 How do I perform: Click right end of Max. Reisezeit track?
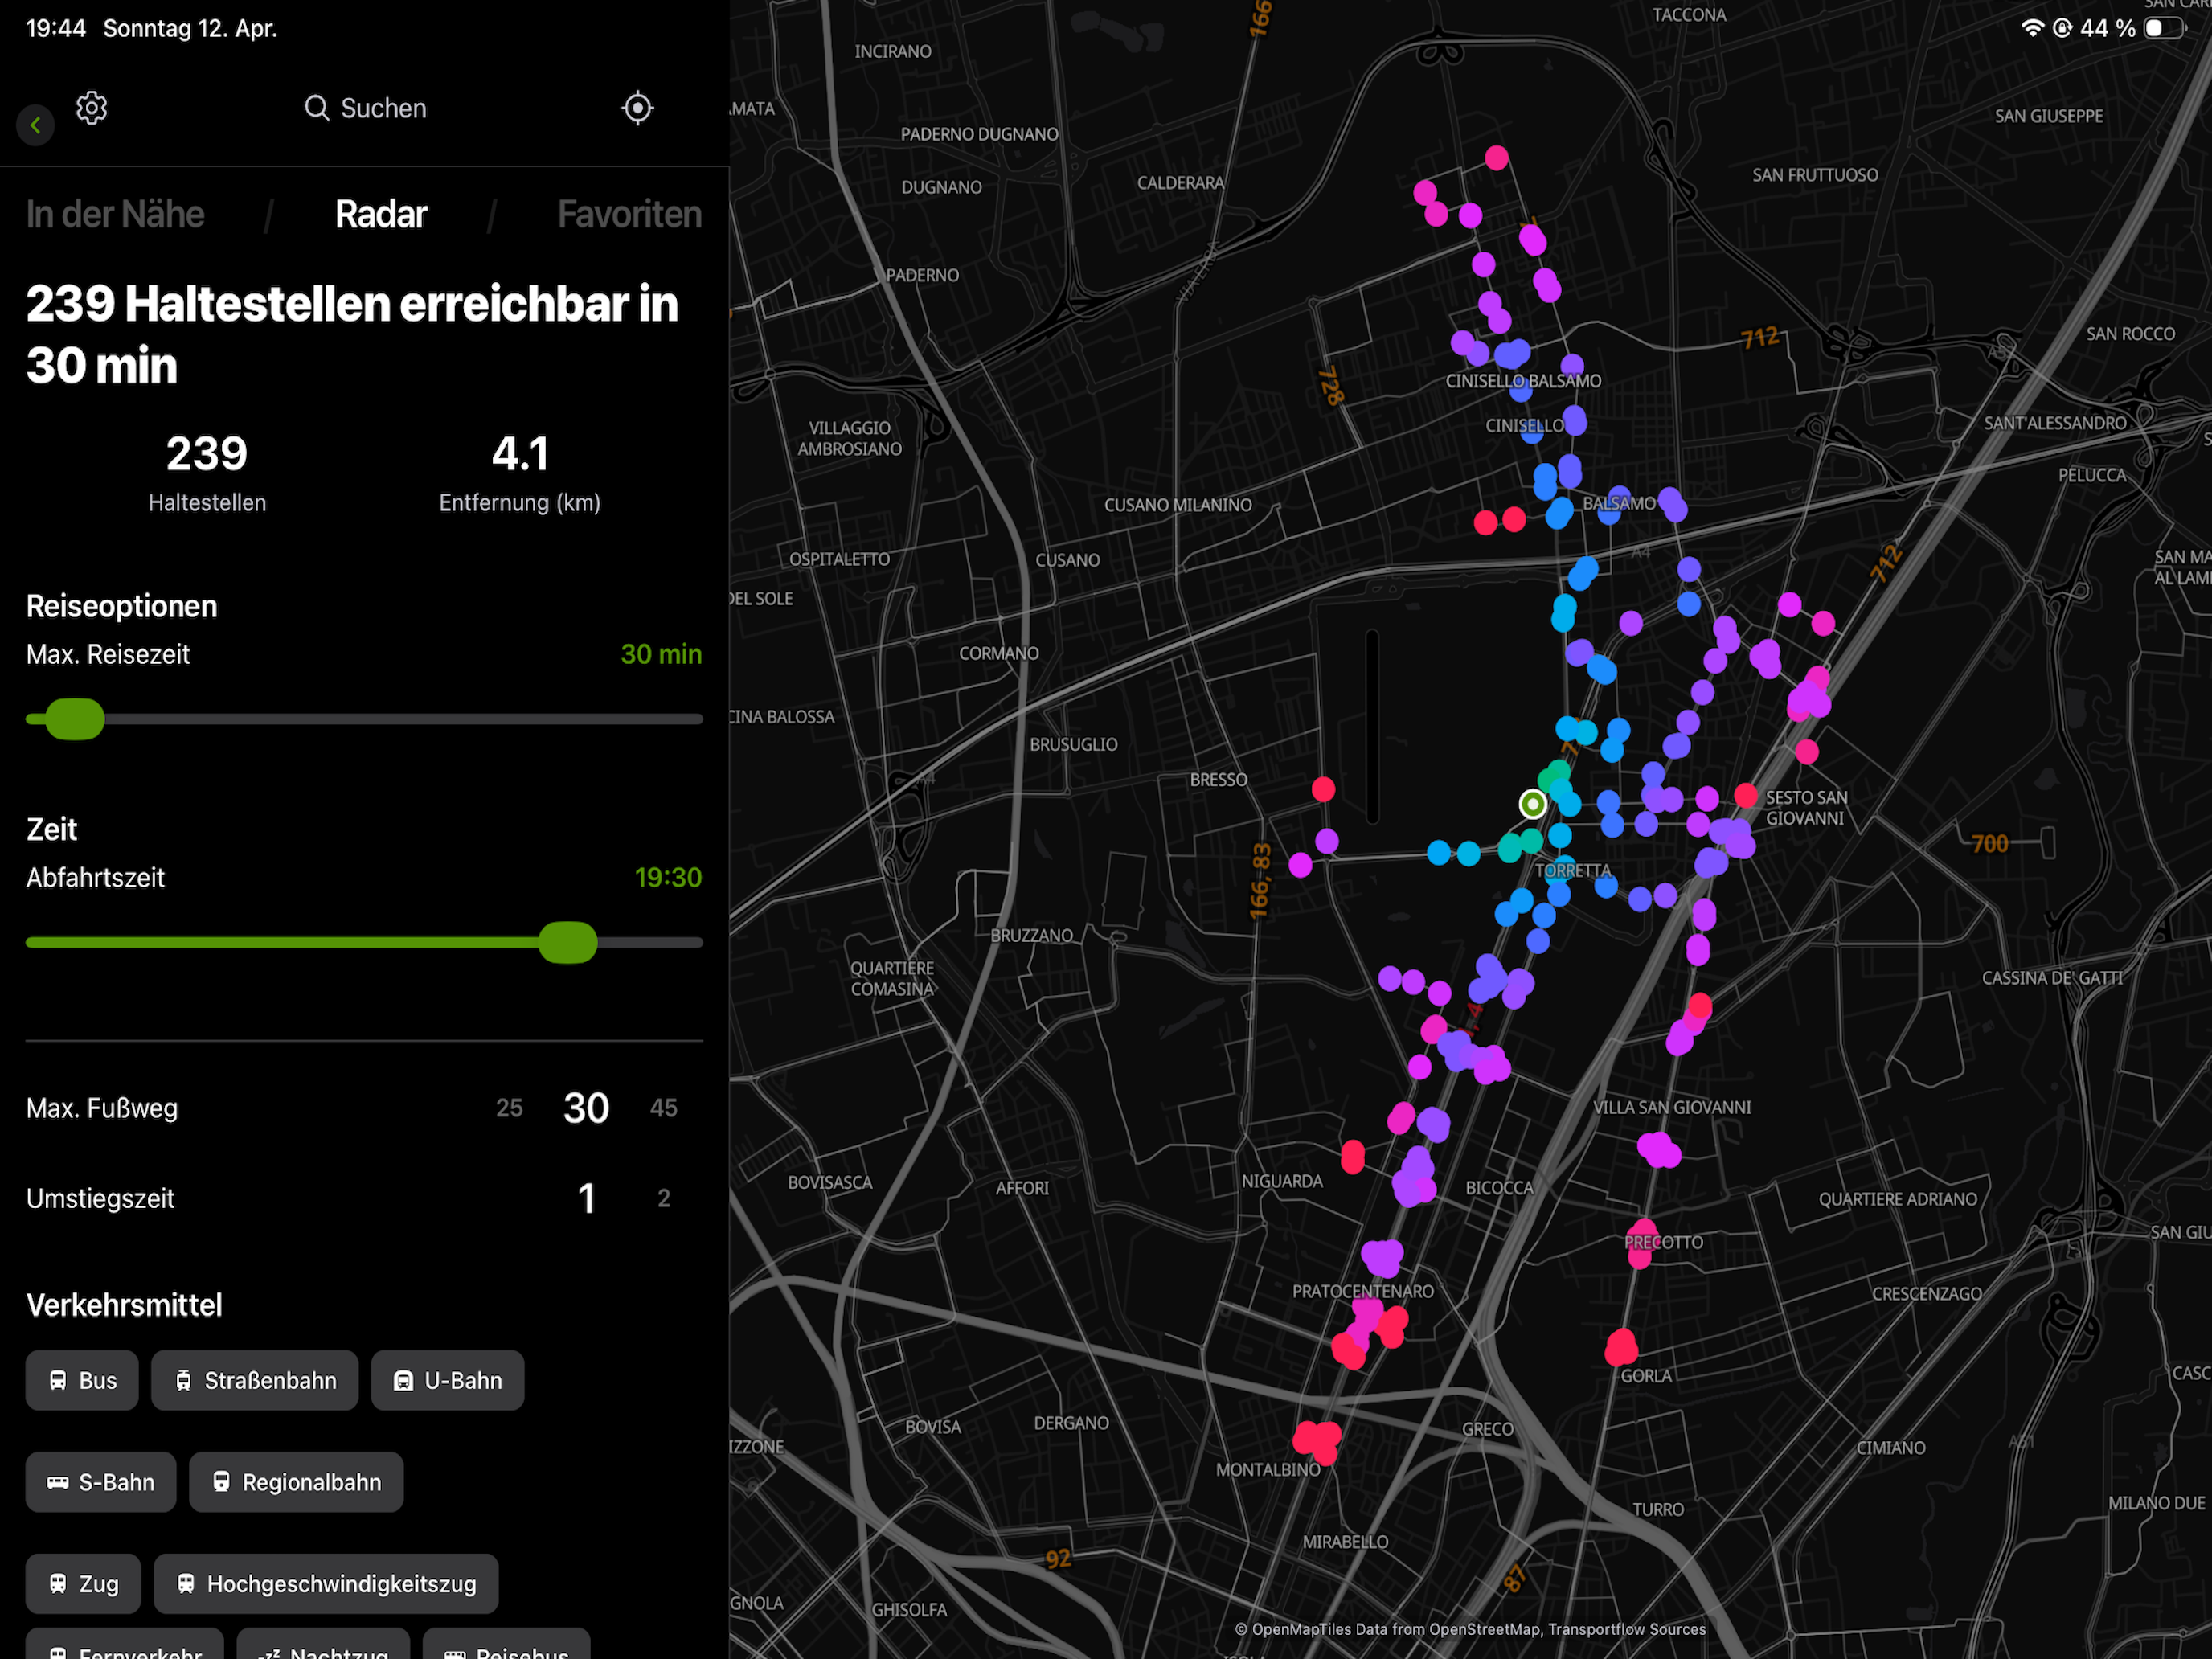[698, 719]
